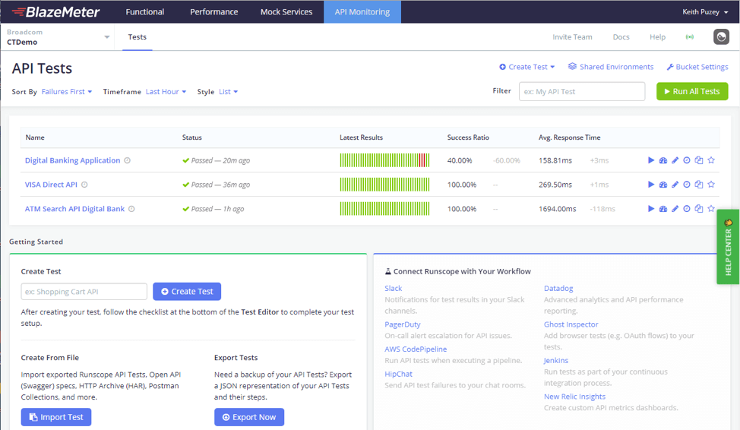Open the Create Test dropdown at top

pyautogui.click(x=527, y=67)
